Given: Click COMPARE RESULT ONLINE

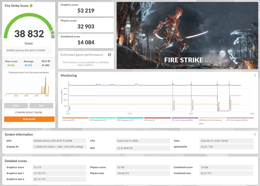Looking at the screenshot, I should [29, 112].
